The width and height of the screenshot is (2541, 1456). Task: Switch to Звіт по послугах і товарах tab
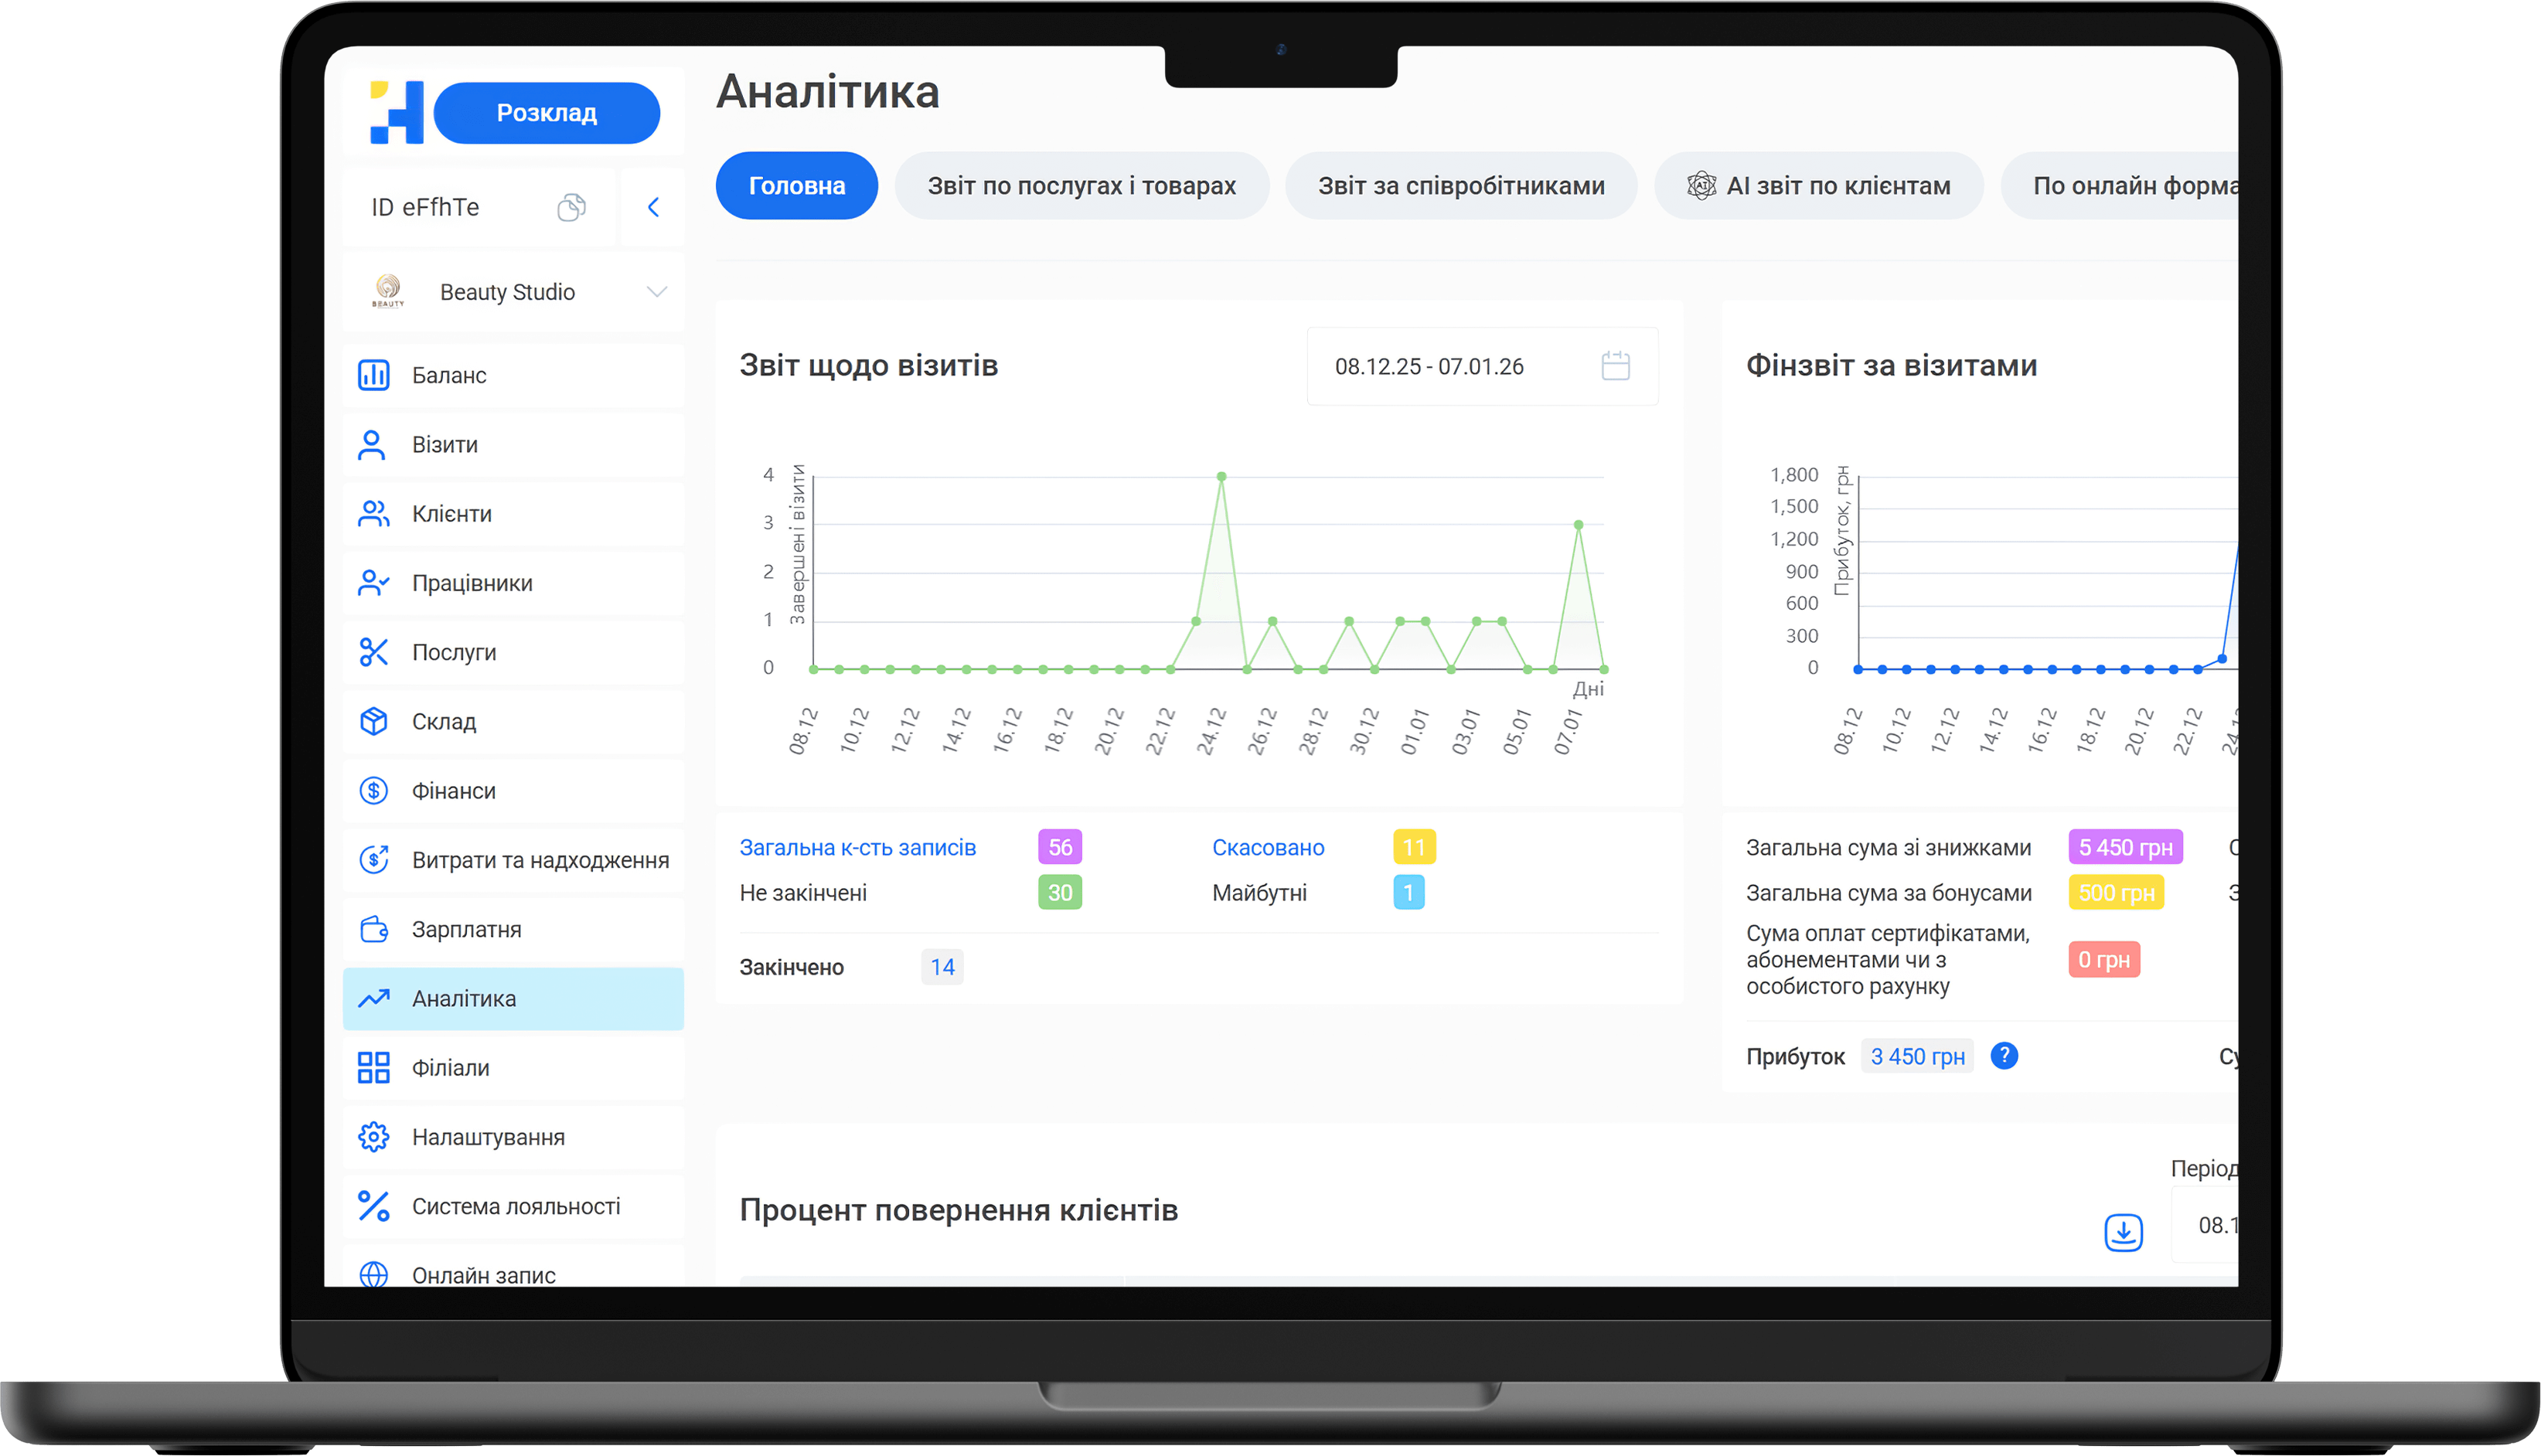pyautogui.click(x=1081, y=186)
